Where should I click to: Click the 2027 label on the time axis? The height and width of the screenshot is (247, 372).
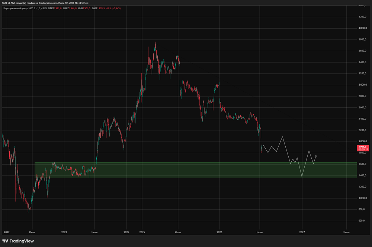pos(302,232)
